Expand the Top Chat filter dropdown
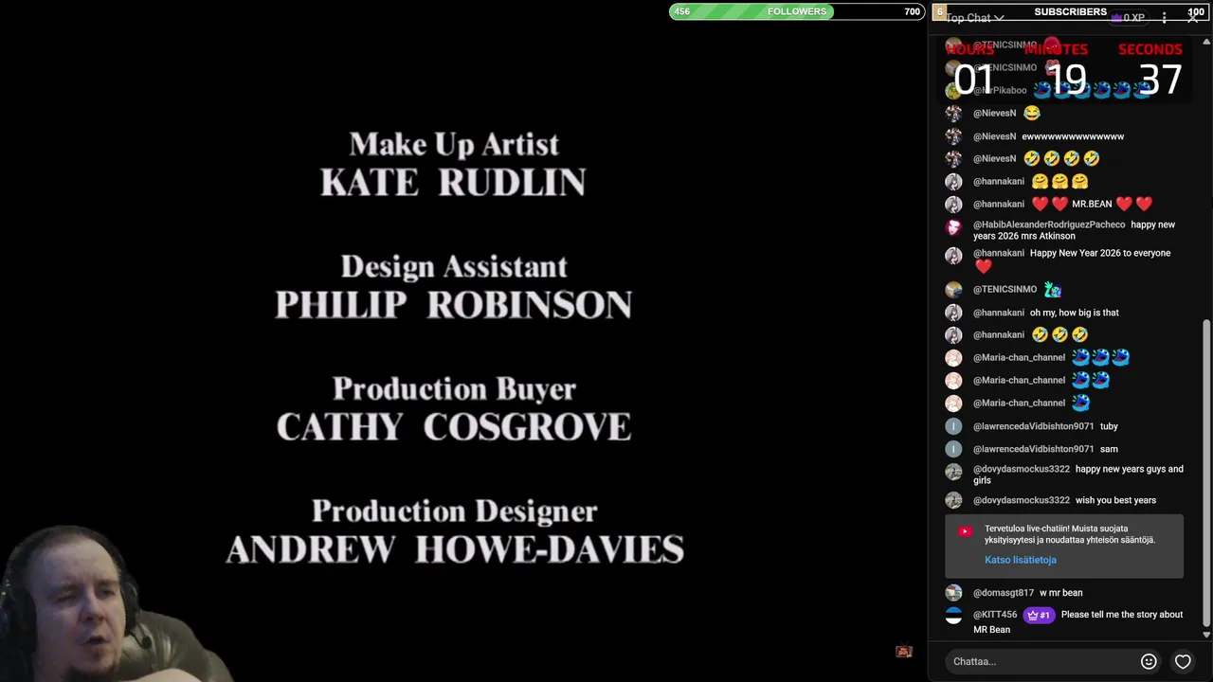Screen dimensions: 1213x682 click(x=974, y=18)
